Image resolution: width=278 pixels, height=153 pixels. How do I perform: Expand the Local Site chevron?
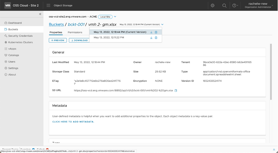[x=115, y=17]
